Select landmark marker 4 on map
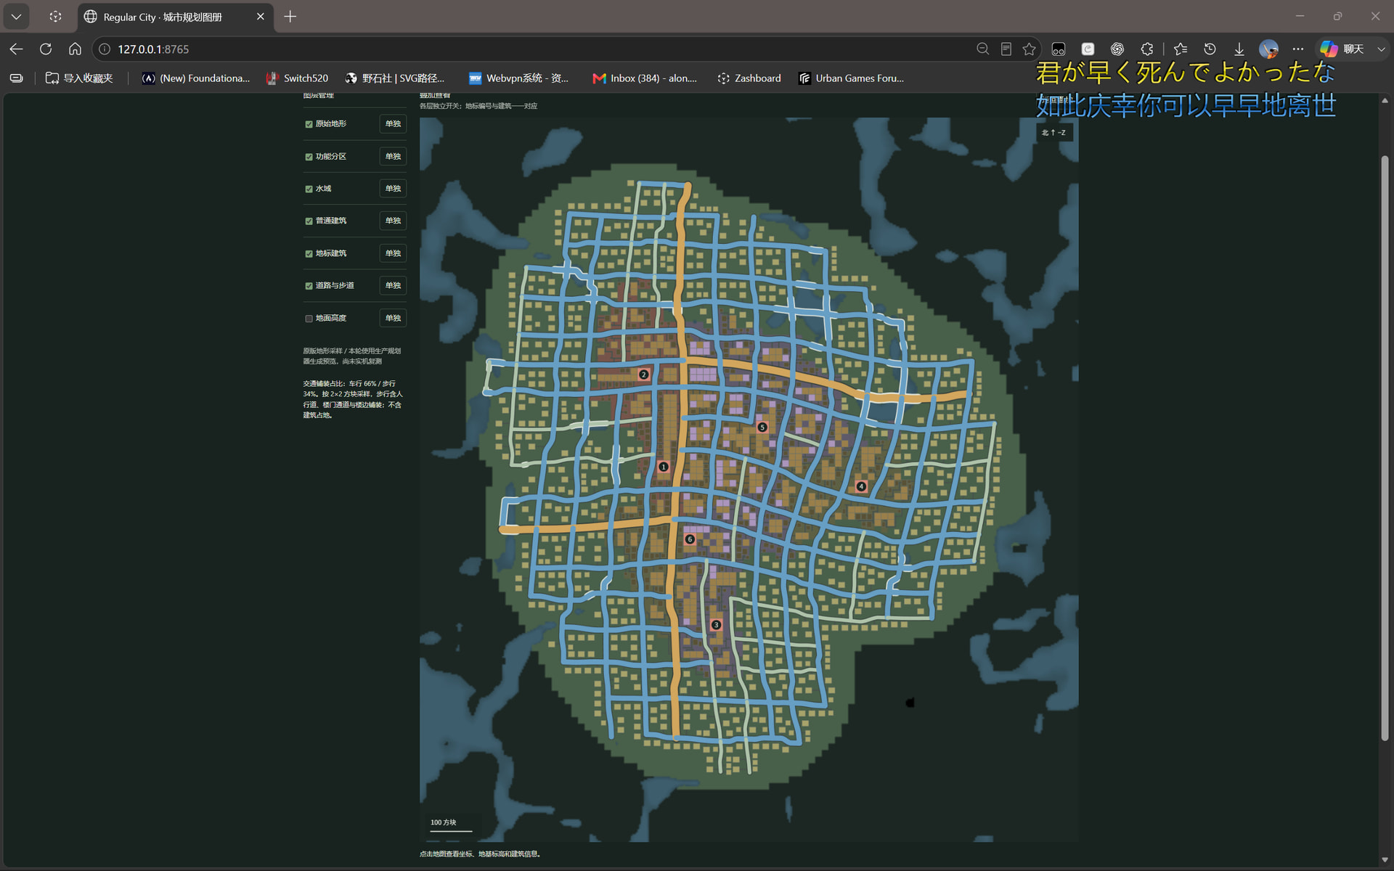This screenshot has width=1394, height=871. 861,486
